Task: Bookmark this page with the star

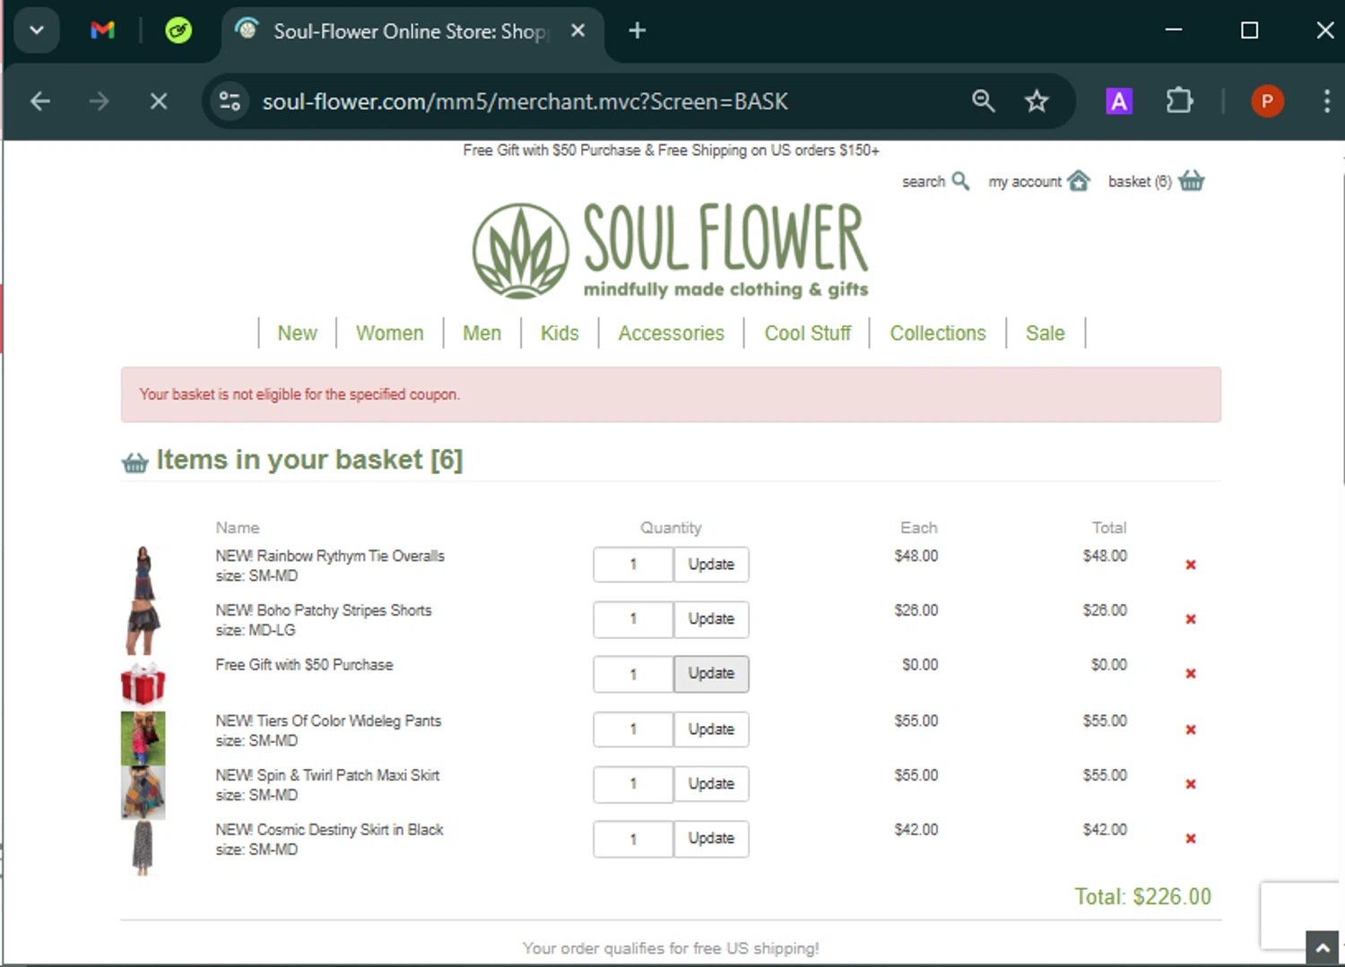Action: tap(1037, 101)
